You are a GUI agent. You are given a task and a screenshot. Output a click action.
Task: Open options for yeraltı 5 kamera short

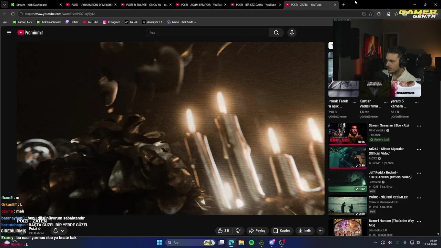tap(417, 103)
